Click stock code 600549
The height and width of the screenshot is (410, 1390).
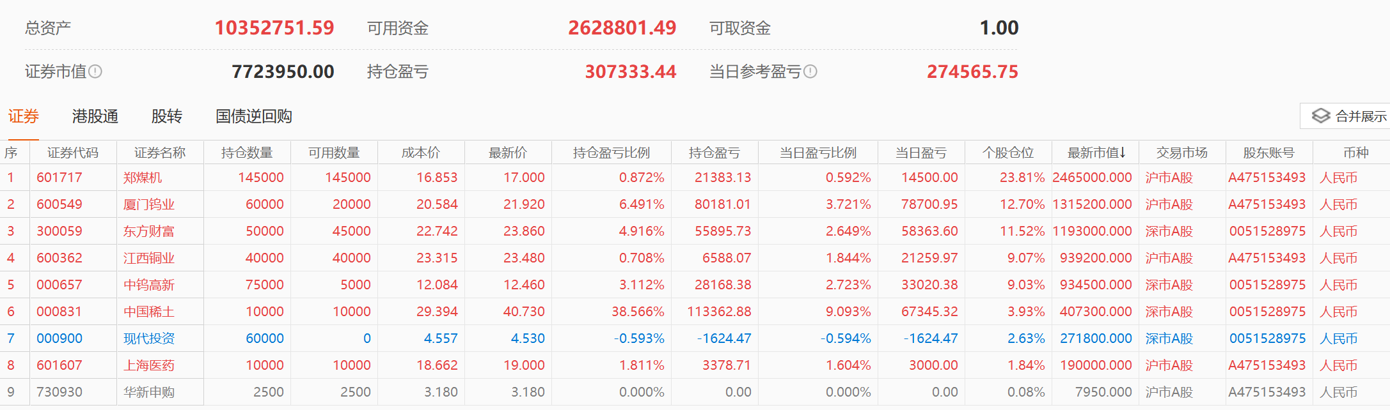pyautogui.click(x=59, y=204)
